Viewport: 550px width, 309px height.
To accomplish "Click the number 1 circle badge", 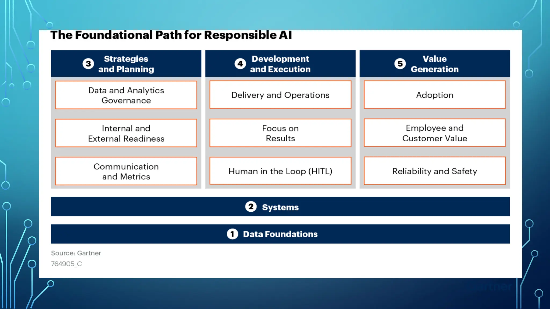I will pyautogui.click(x=232, y=234).
